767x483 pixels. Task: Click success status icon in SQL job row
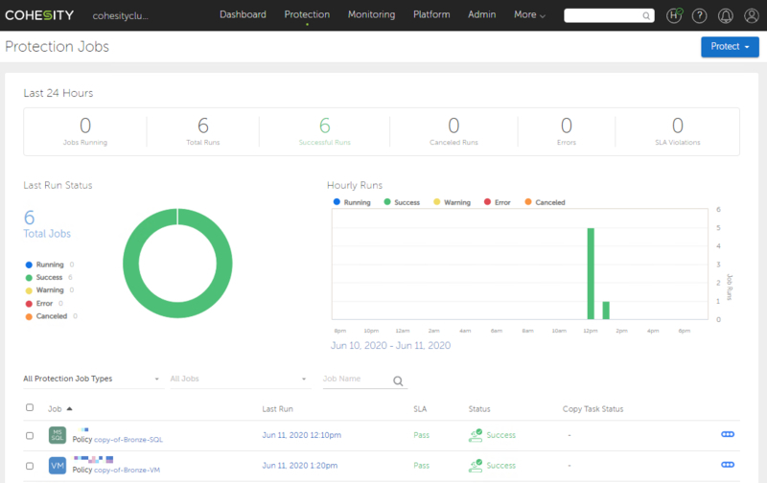[475, 435]
